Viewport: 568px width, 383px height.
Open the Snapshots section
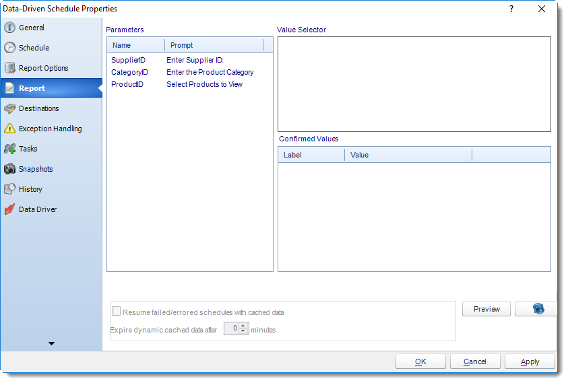coord(51,169)
